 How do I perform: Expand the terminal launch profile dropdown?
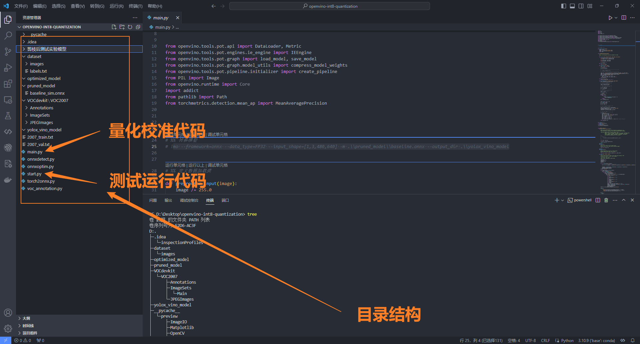click(563, 200)
